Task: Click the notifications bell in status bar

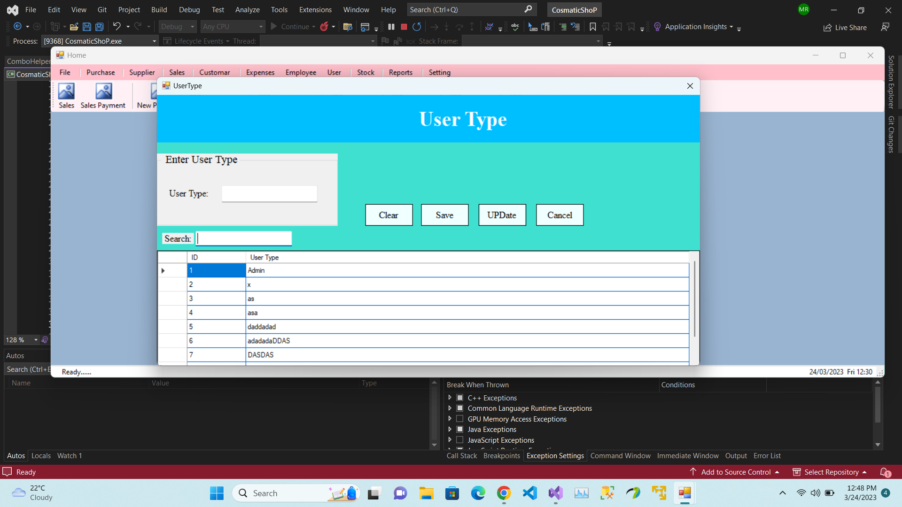Action: (885, 472)
